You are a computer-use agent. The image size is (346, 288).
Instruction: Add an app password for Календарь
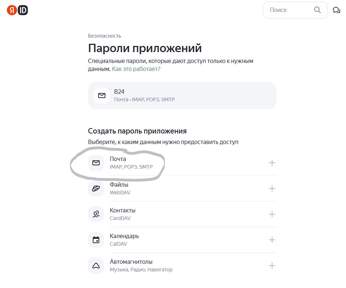pyautogui.click(x=271, y=240)
